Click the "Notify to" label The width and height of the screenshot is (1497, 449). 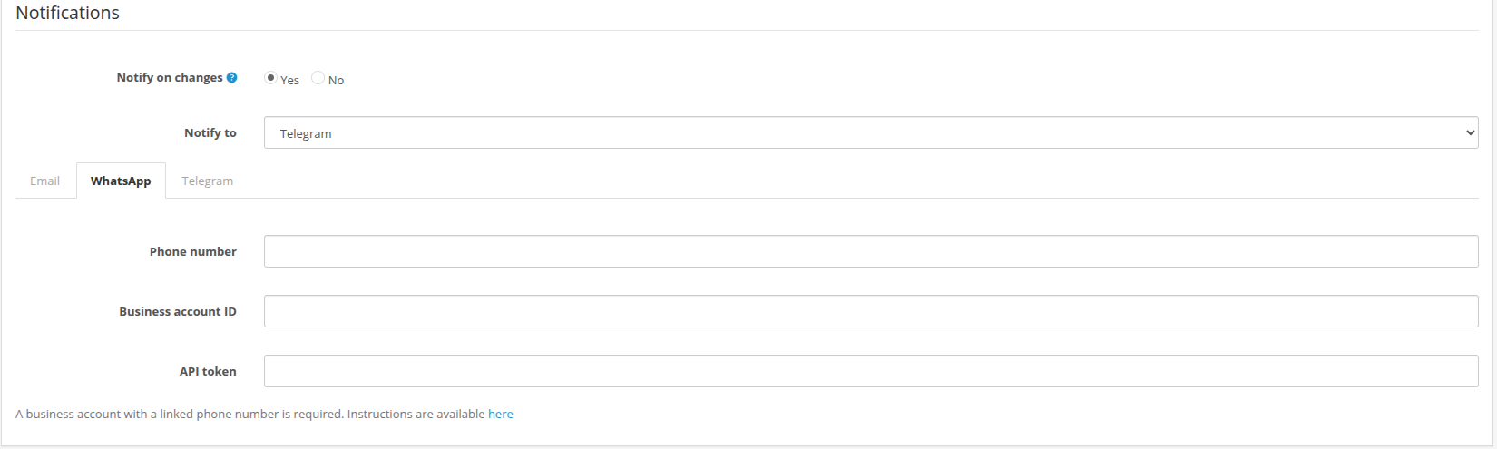click(x=210, y=132)
